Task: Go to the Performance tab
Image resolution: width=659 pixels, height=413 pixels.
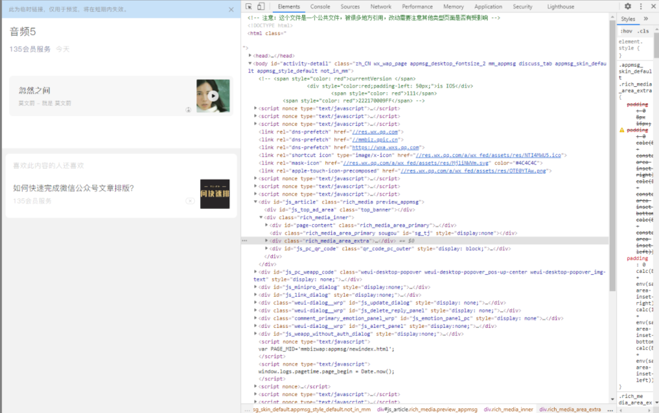Action: [x=417, y=7]
